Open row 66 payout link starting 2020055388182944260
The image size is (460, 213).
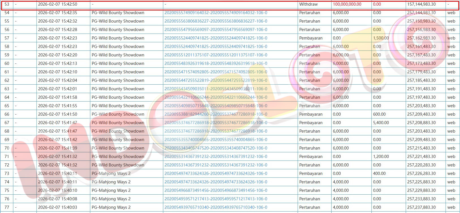coord(216,114)
